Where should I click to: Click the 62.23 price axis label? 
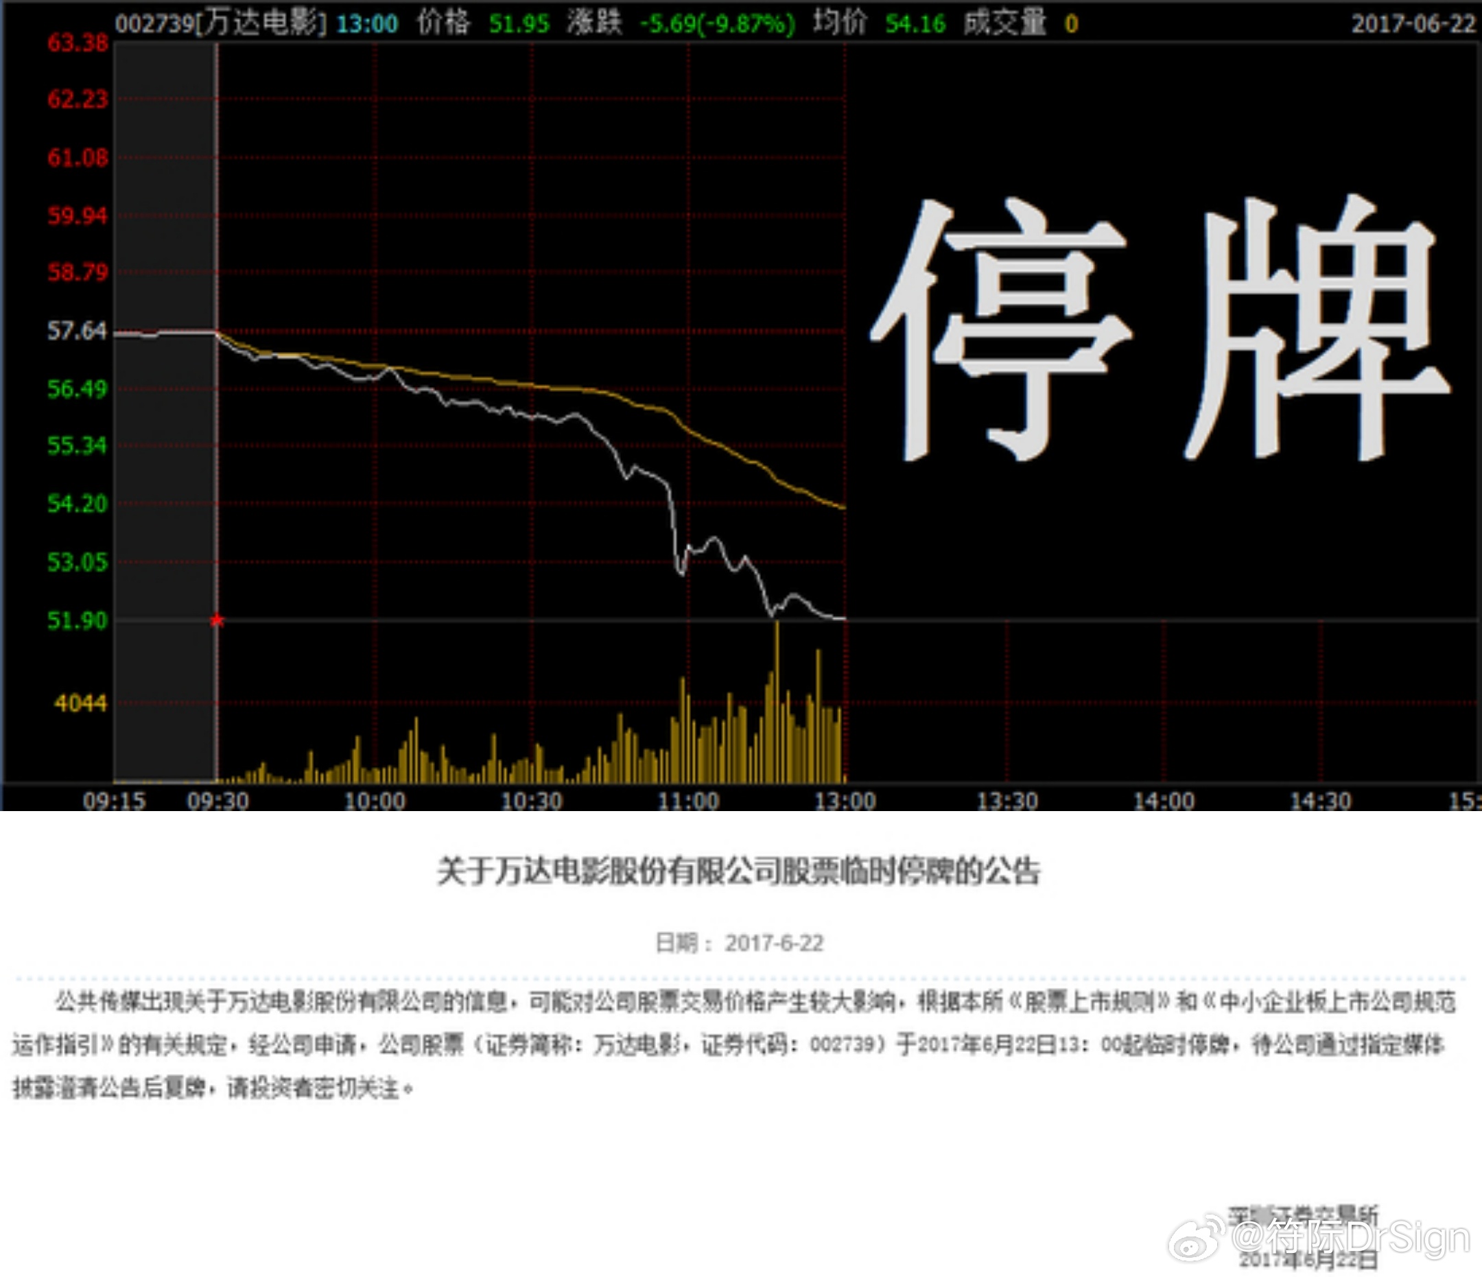78,99
